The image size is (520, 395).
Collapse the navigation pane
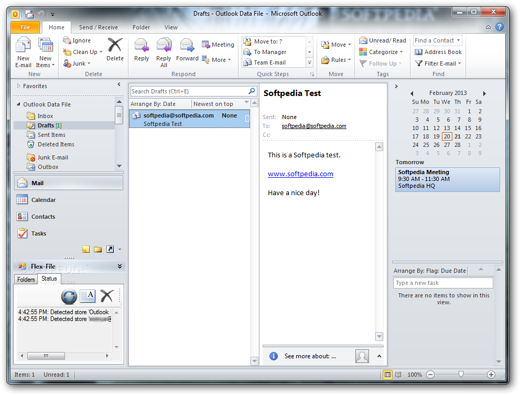(119, 84)
